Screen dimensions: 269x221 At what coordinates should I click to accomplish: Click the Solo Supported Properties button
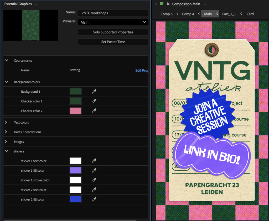click(x=113, y=32)
